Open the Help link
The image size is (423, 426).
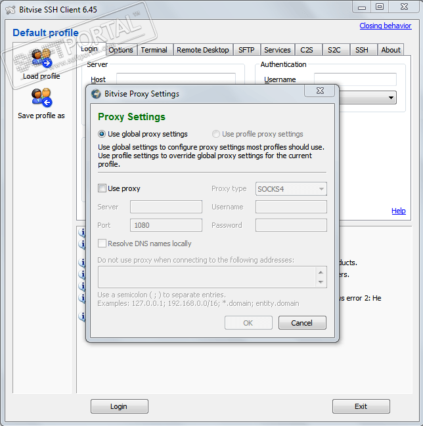click(x=399, y=211)
